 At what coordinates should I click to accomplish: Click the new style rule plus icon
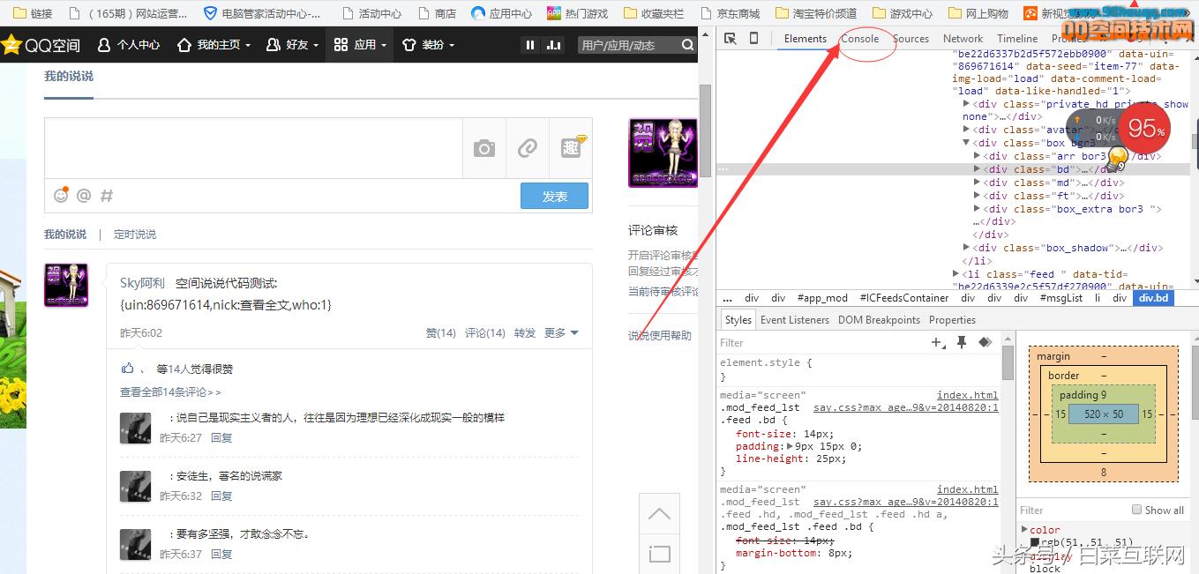[x=938, y=342]
